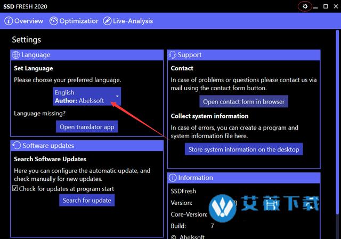Click the Language globe icon
The width and height of the screenshot is (341, 239).
pos(15,55)
